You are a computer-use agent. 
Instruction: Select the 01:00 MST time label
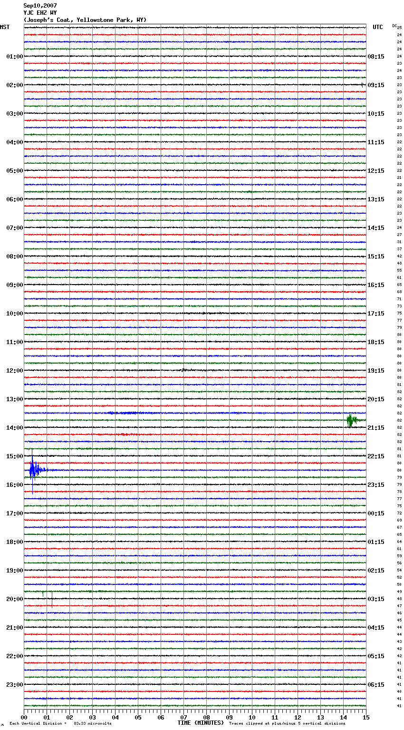(15, 57)
